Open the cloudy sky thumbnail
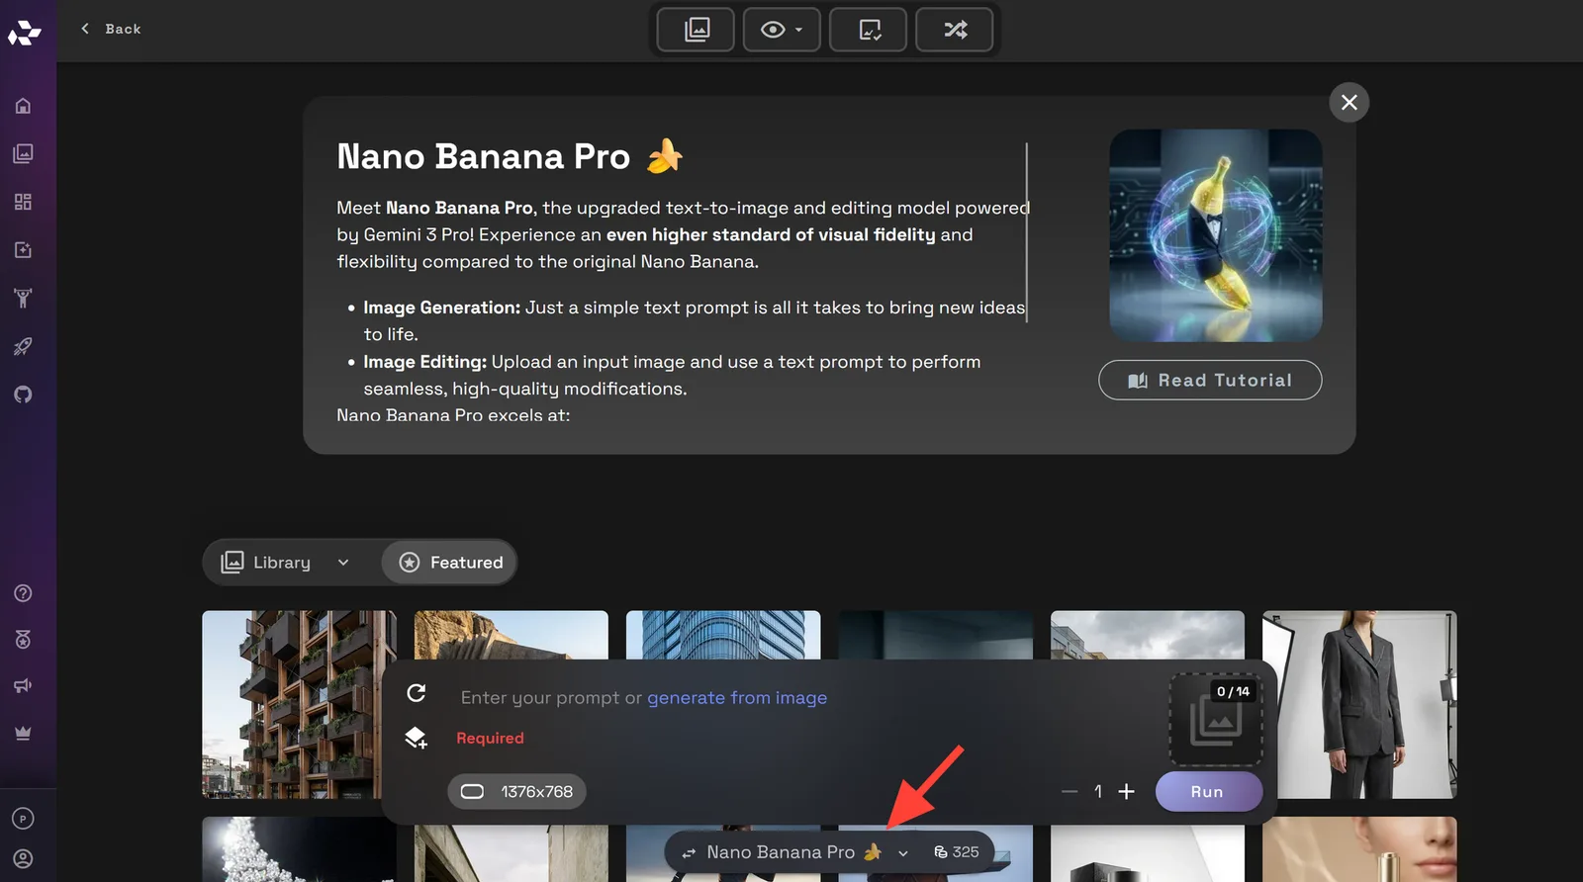The height and width of the screenshot is (882, 1583). 1148,635
